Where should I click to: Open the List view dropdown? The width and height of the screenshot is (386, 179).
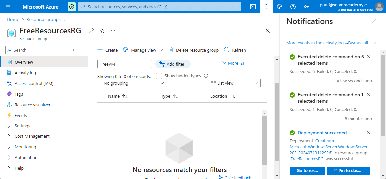pos(234,83)
